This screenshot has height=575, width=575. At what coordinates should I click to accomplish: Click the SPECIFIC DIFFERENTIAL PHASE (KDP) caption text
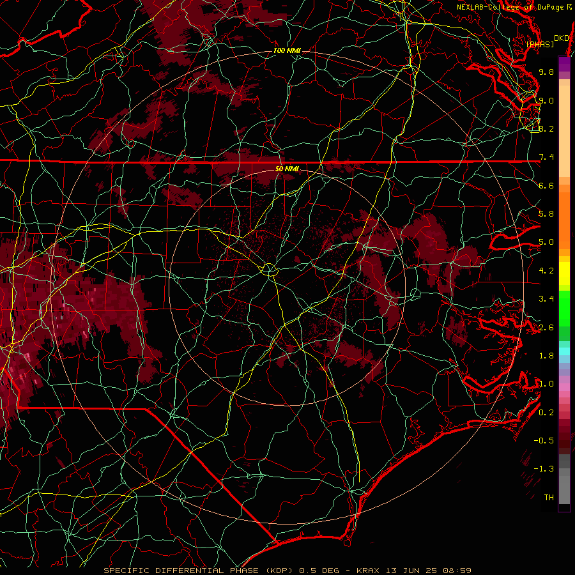199,571
